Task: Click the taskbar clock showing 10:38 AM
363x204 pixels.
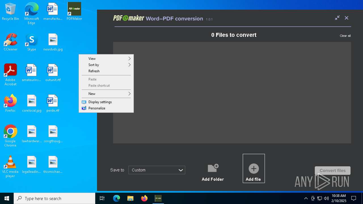Action: tap(339, 198)
